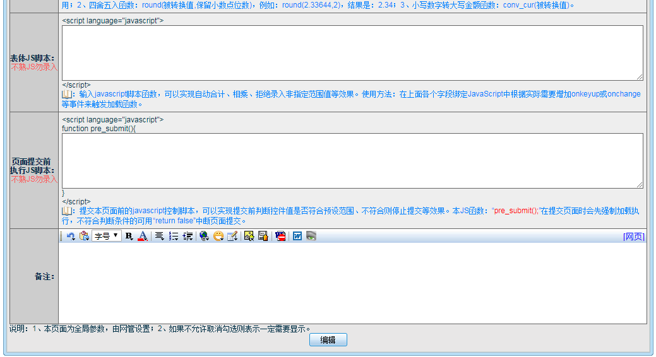Click the function pre_submit(){ line

98,129
